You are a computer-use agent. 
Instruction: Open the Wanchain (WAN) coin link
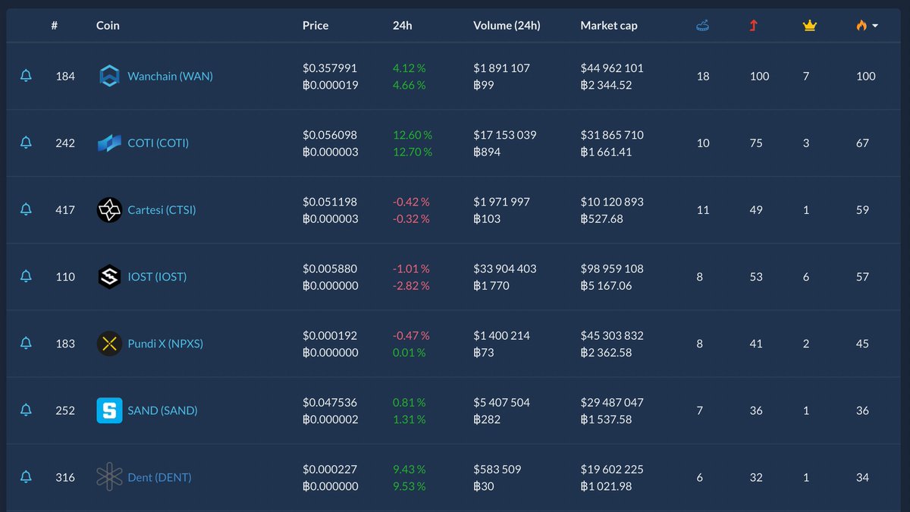point(170,76)
